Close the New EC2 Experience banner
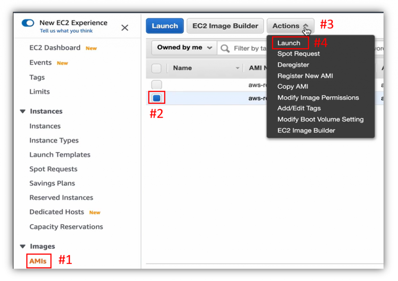398x281 pixels. click(x=125, y=28)
